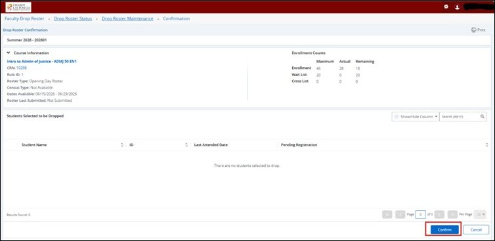Sort by Pending Registration column arrows
Screen dimensions: 495x241
tap(486, 145)
